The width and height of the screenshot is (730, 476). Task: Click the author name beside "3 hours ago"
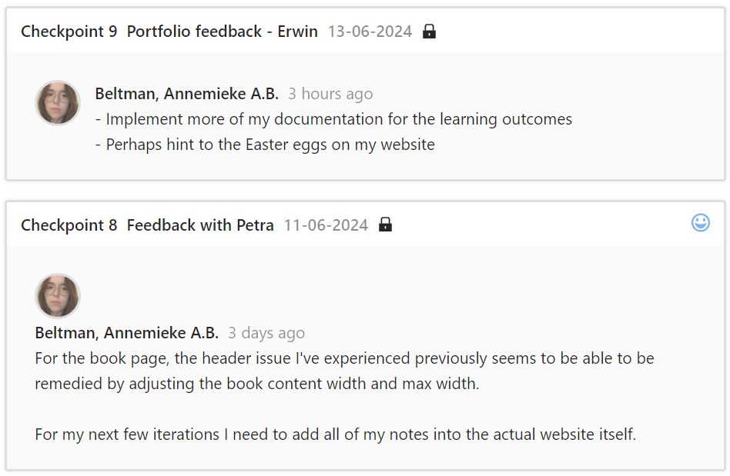point(187,94)
